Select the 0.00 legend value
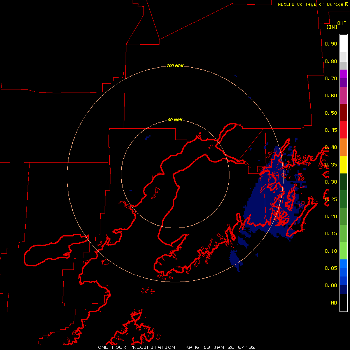Viewport: 350px width, 350px height. (x=331, y=285)
